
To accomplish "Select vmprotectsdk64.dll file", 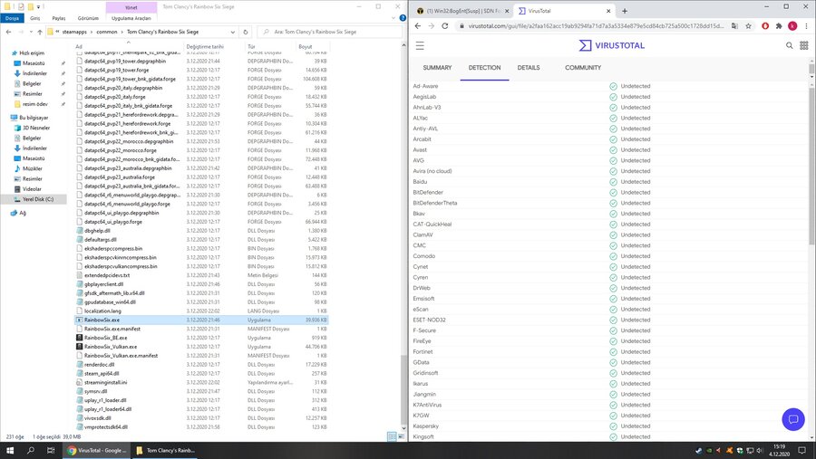I will [106, 427].
